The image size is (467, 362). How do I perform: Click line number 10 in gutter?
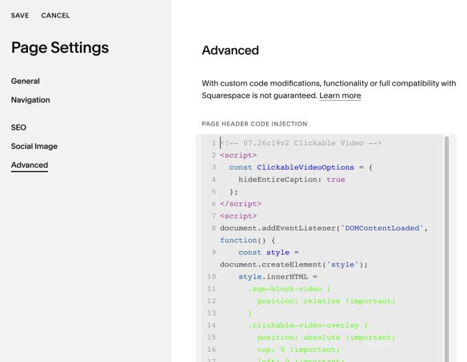[x=211, y=277]
